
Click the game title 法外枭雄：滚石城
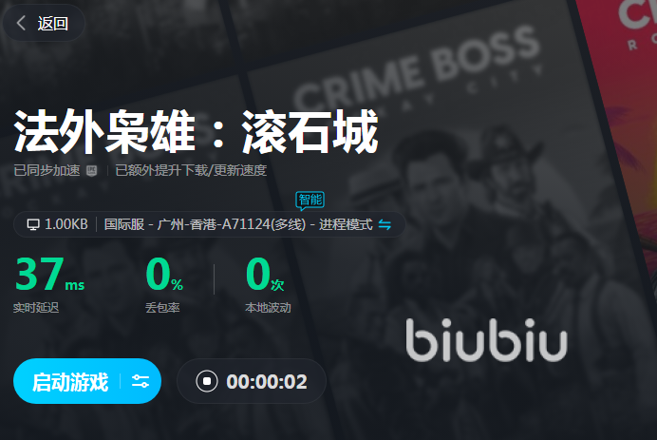tap(197, 132)
